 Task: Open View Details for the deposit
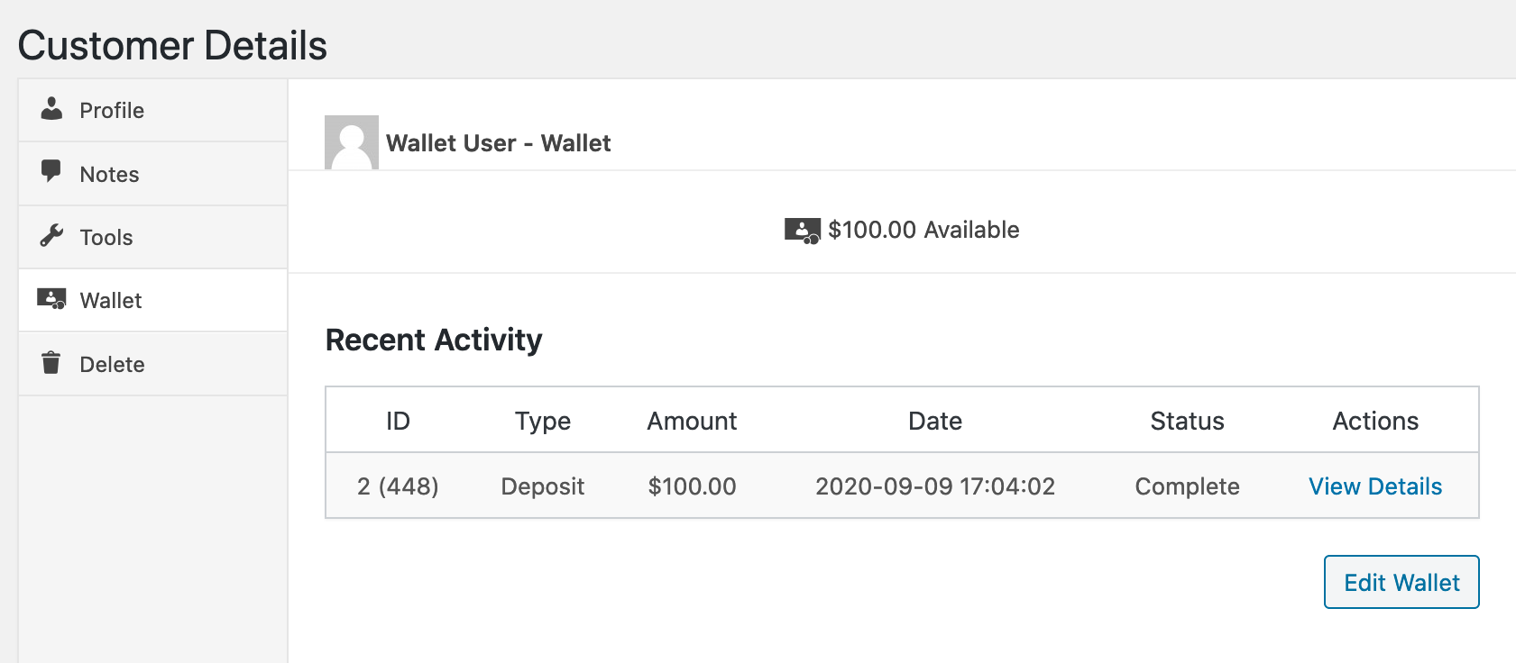[x=1374, y=486]
